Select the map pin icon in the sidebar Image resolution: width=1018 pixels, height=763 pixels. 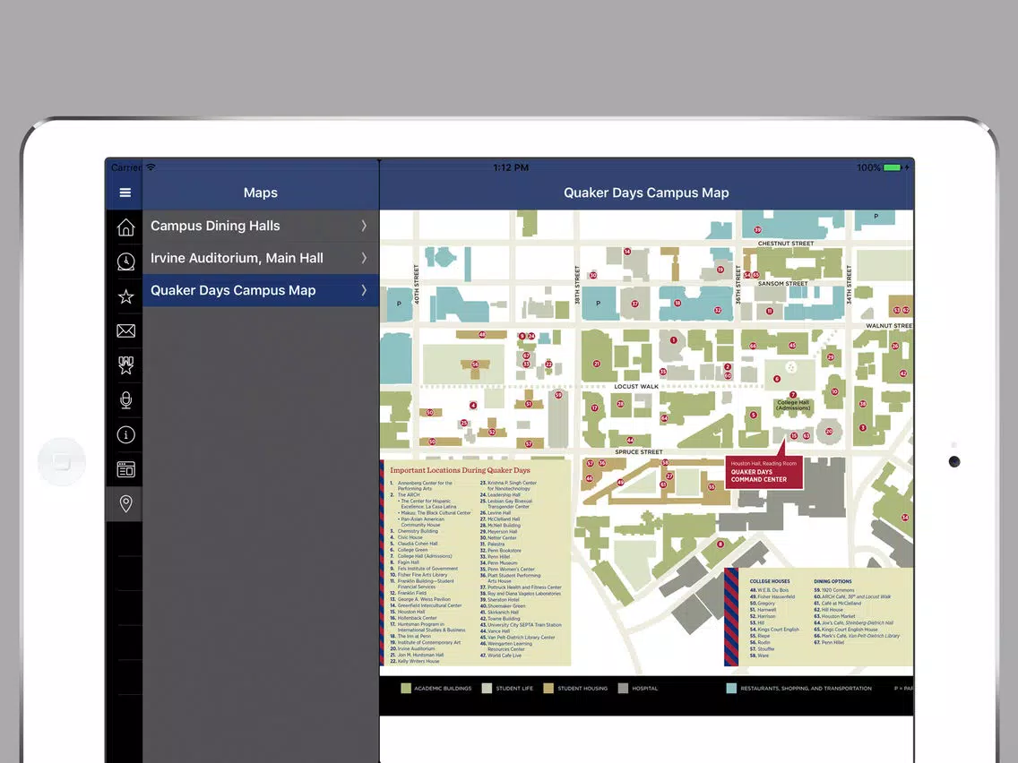coord(126,503)
